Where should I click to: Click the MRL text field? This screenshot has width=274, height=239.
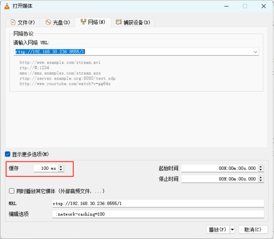coord(158,203)
